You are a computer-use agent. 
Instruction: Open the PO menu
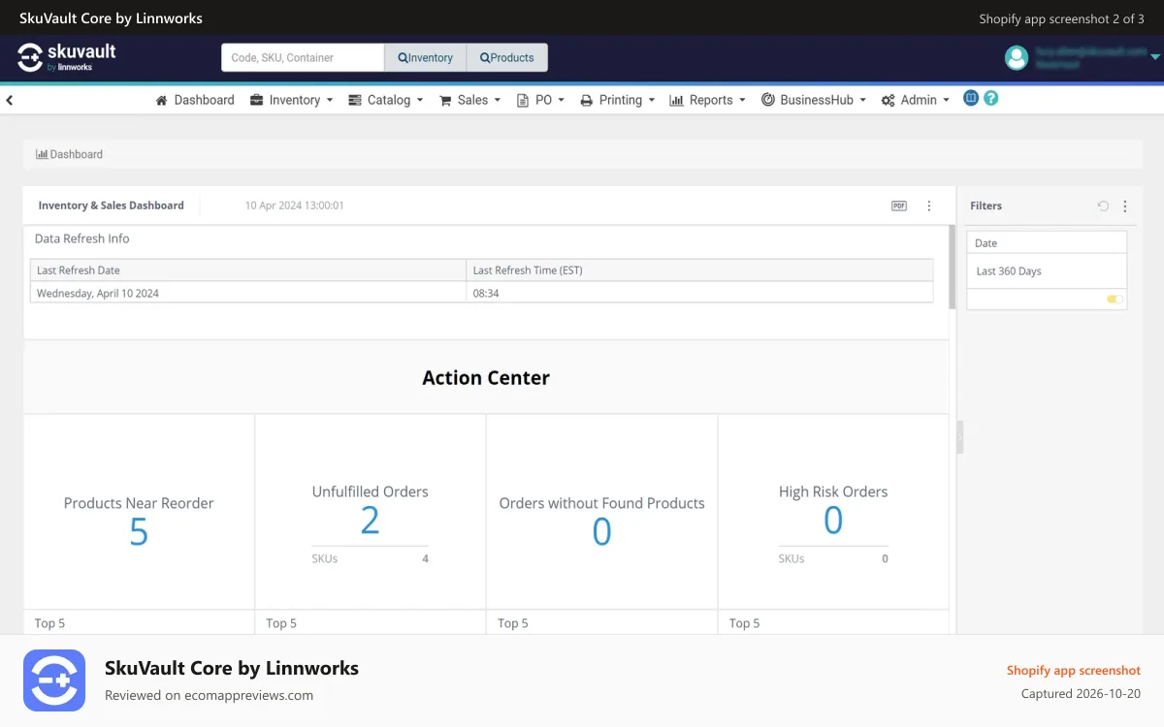(x=540, y=100)
